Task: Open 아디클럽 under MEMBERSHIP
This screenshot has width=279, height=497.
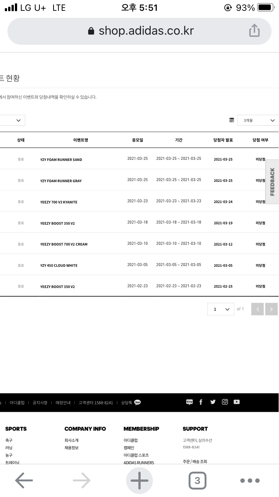Action: (x=131, y=440)
